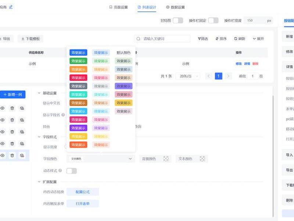Click the 共 1 条 total count text
The height and width of the screenshot is (221, 294).
[x=166, y=76]
